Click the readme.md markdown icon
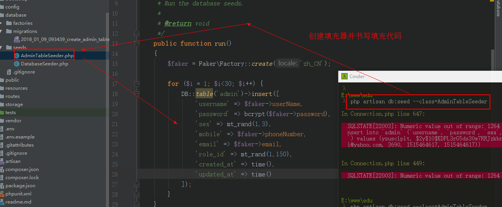Viewport: 502px width, 207px height. pos(2,202)
